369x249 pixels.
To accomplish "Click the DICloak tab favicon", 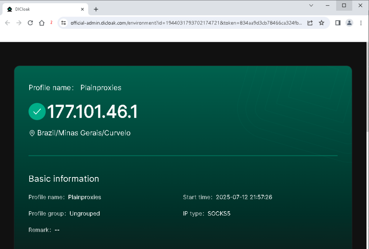I will tap(10, 9).
